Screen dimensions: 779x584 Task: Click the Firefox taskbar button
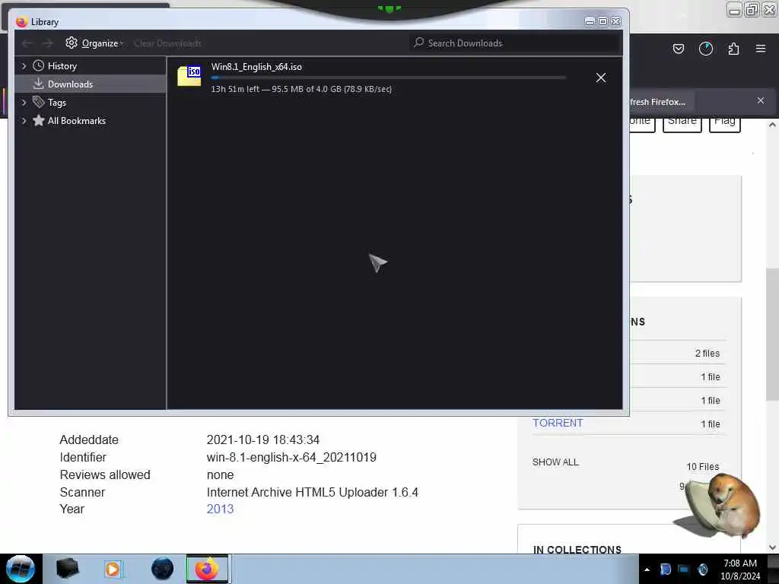207,569
